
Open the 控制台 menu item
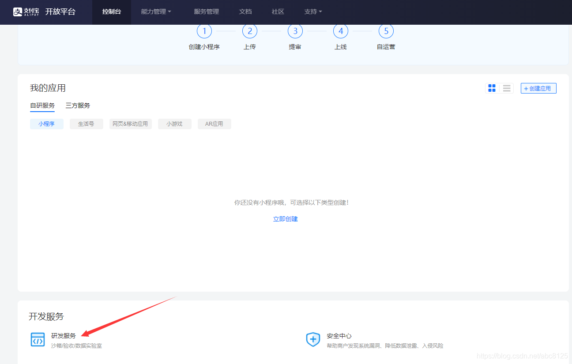point(112,12)
